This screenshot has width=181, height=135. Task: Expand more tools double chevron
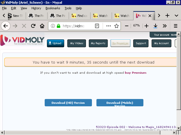click(x=165, y=26)
